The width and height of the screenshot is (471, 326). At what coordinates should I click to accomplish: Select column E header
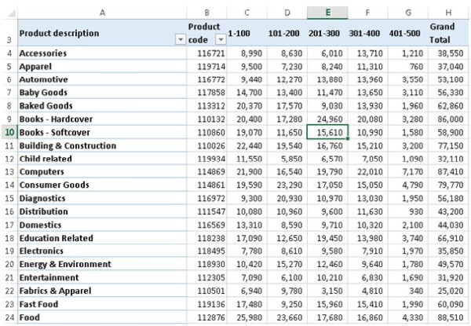327,12
